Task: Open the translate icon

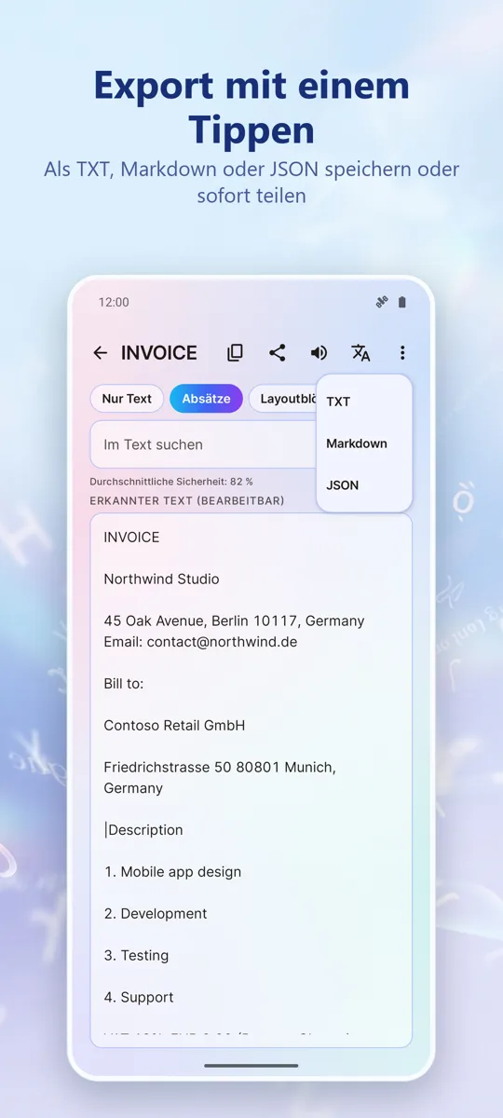Action: pyautogui.click(x=360, y=353)
